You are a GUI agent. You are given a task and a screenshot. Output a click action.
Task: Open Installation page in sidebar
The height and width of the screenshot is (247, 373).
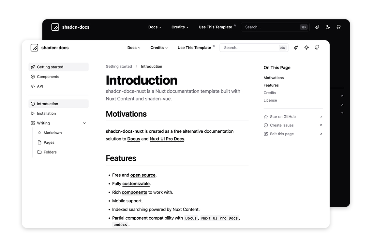(58, 113)
